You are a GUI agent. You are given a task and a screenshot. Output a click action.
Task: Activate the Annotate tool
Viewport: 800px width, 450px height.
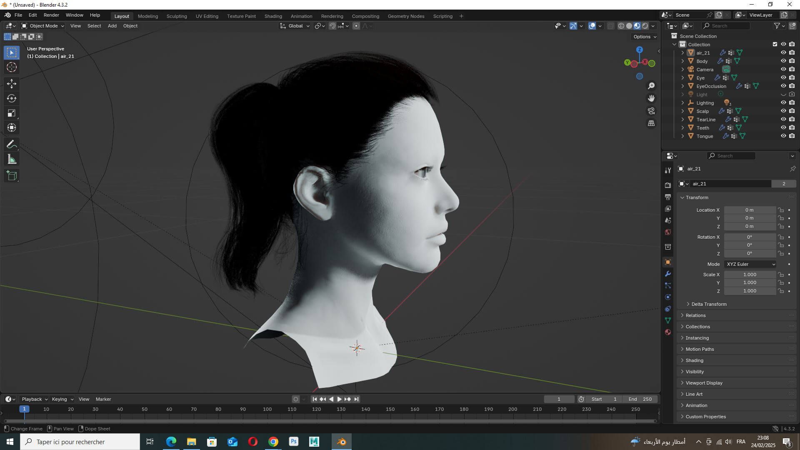pyautogui.click(x=12, y=145)
